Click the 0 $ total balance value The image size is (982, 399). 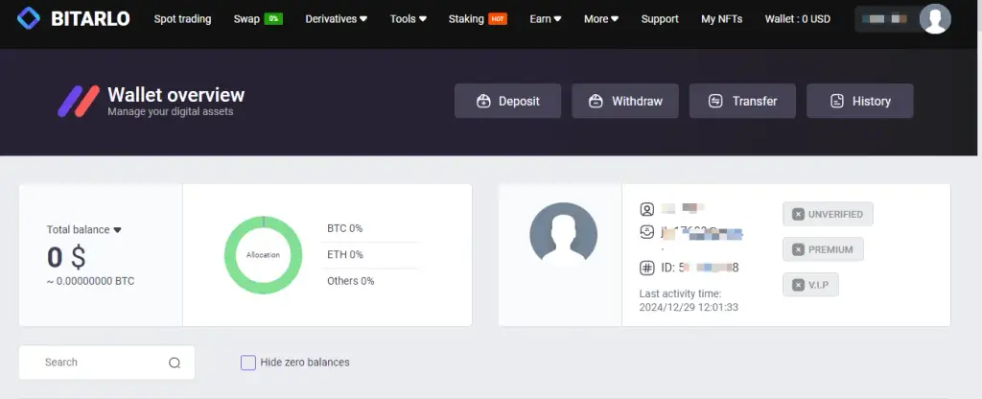[x=66, y=257]
